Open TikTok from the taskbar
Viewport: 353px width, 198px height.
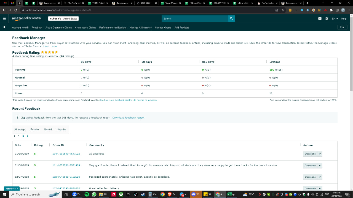point(135,194)
